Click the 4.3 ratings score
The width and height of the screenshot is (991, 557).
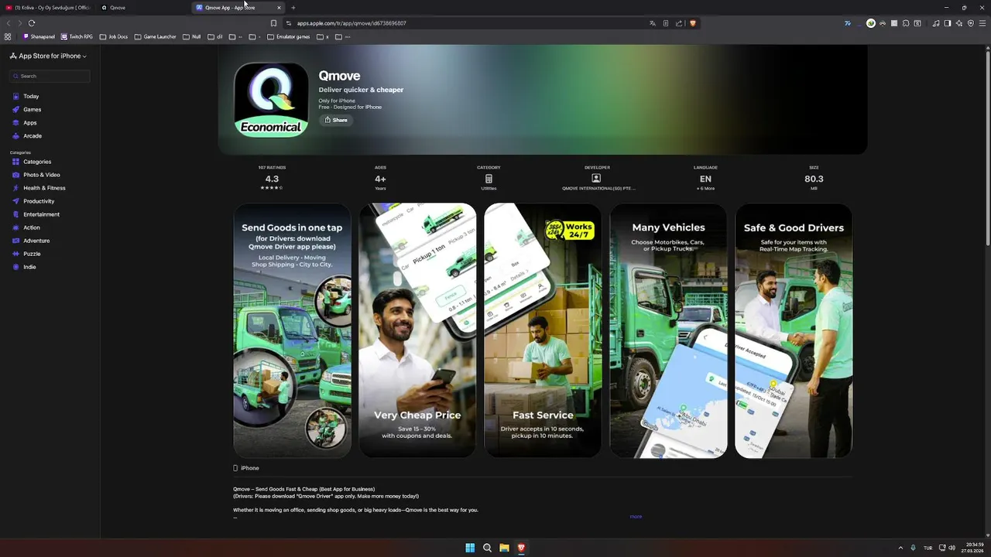point(272,179)
